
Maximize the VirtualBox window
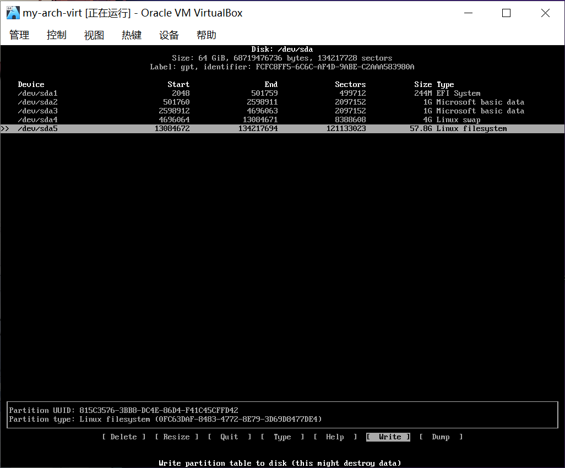click(506, 13)
